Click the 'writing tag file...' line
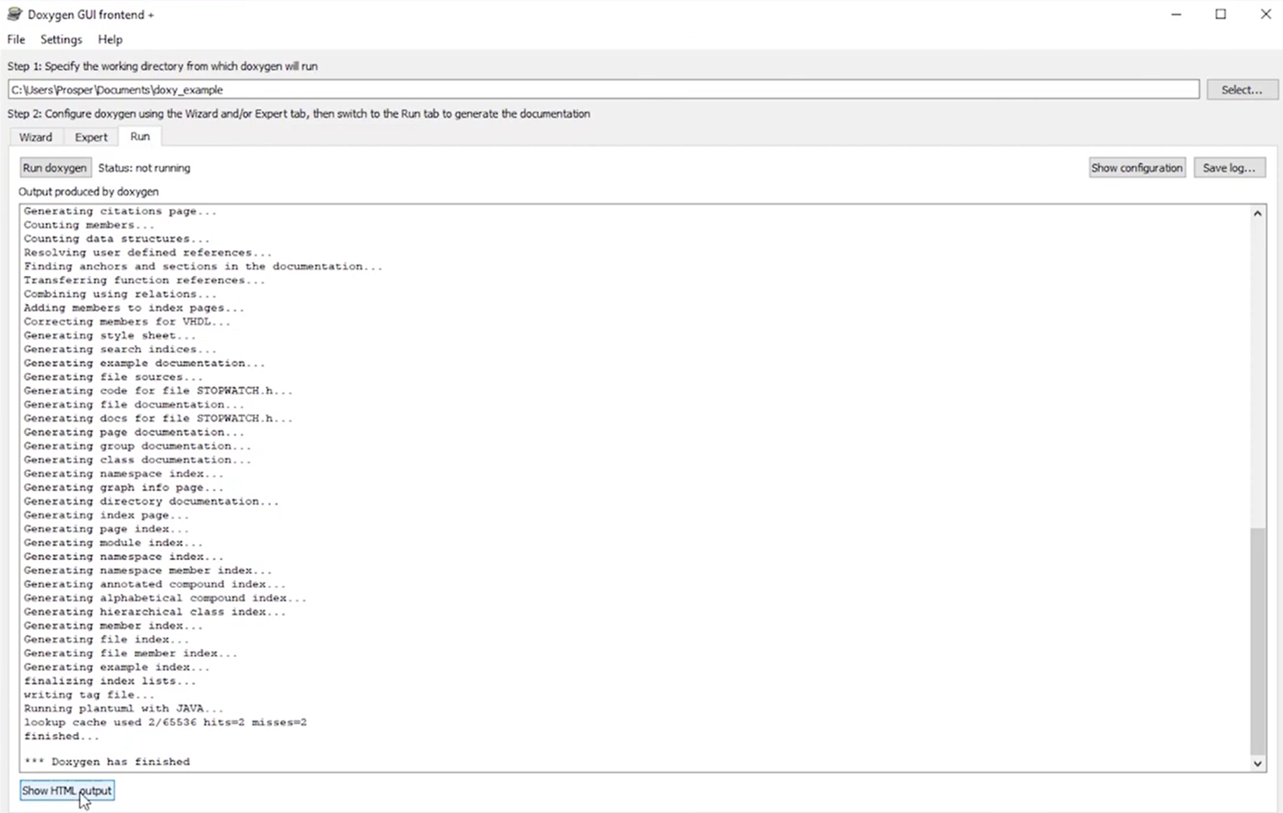 coord(89,695)
